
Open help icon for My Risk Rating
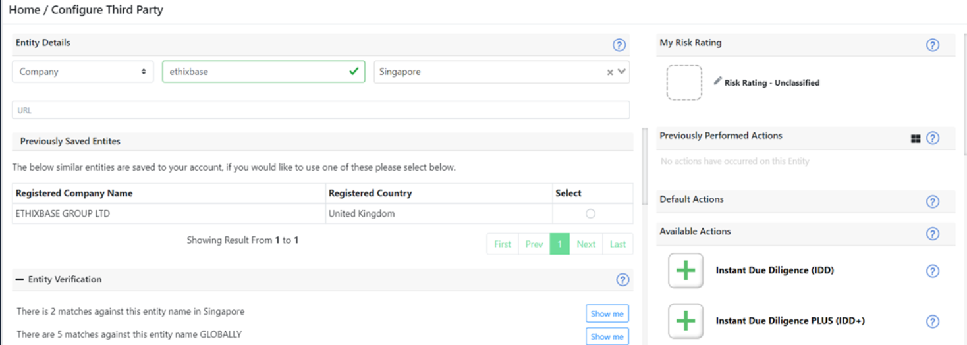932,45
